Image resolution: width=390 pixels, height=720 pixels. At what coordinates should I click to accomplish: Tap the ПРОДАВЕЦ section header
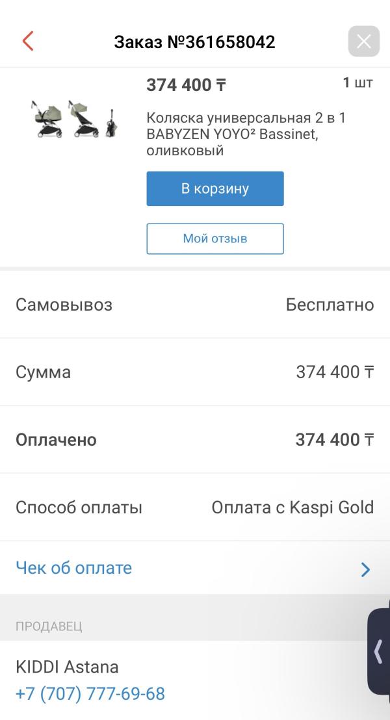49,626
